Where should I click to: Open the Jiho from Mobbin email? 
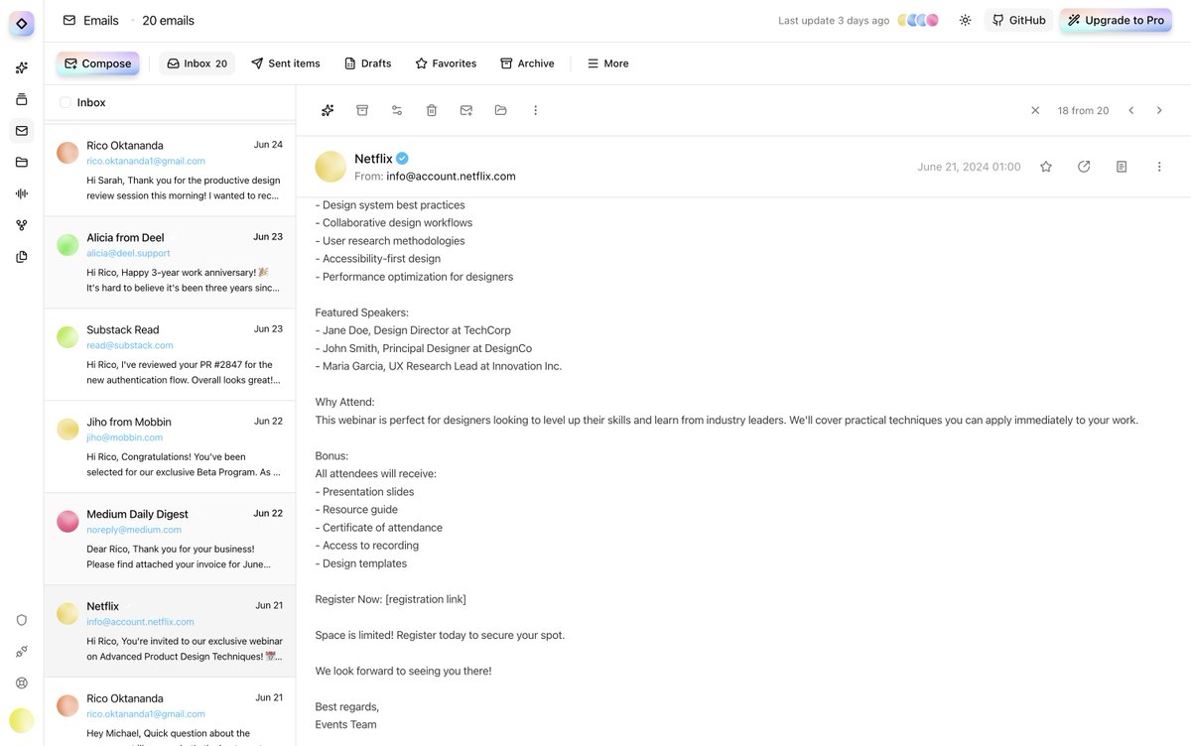point(170,446)
